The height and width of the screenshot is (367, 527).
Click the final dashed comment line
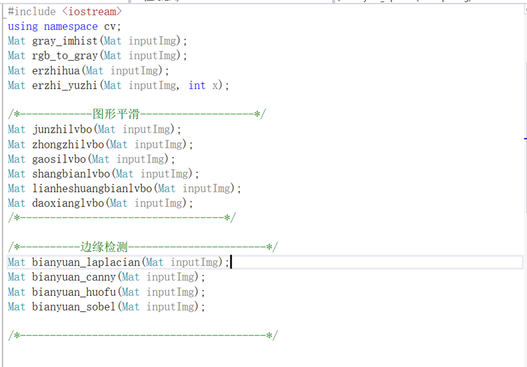click(143, 335)
